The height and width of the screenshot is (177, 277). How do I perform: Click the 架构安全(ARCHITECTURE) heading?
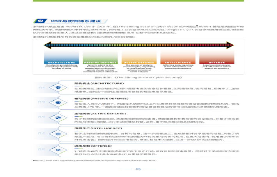coord(99,83)
